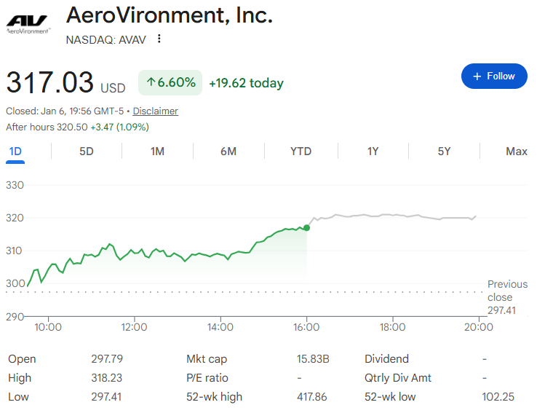Screen dimensions: 537x413
Task: Click the Mkt cap label
Action: 207,359
